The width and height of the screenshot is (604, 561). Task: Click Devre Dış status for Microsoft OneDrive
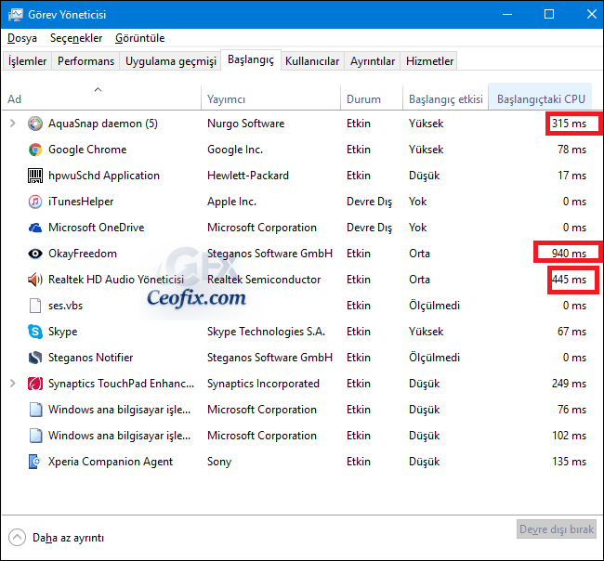(x=370, y=228)
